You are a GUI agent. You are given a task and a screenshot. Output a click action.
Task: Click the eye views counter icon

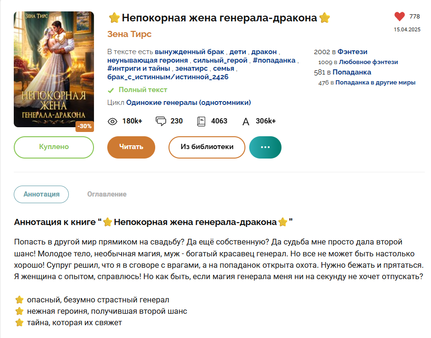coord(112,121)
